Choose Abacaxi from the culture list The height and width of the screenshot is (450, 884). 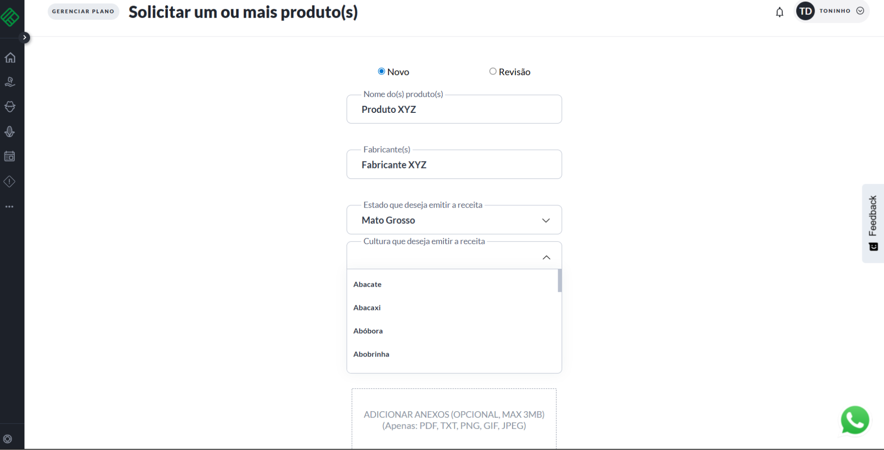[367, 308]
